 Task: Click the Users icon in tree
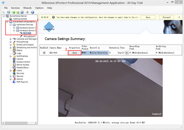(14, 70)
